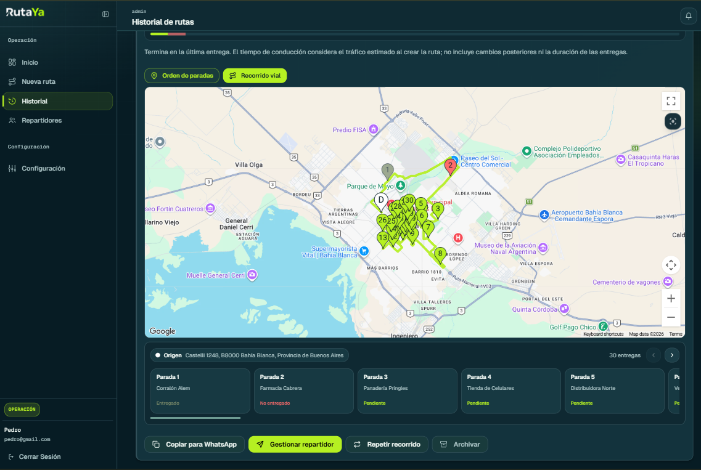Open the Parada 4 Tienda de Celulares card
701x470 pixels.
point(511,391)
